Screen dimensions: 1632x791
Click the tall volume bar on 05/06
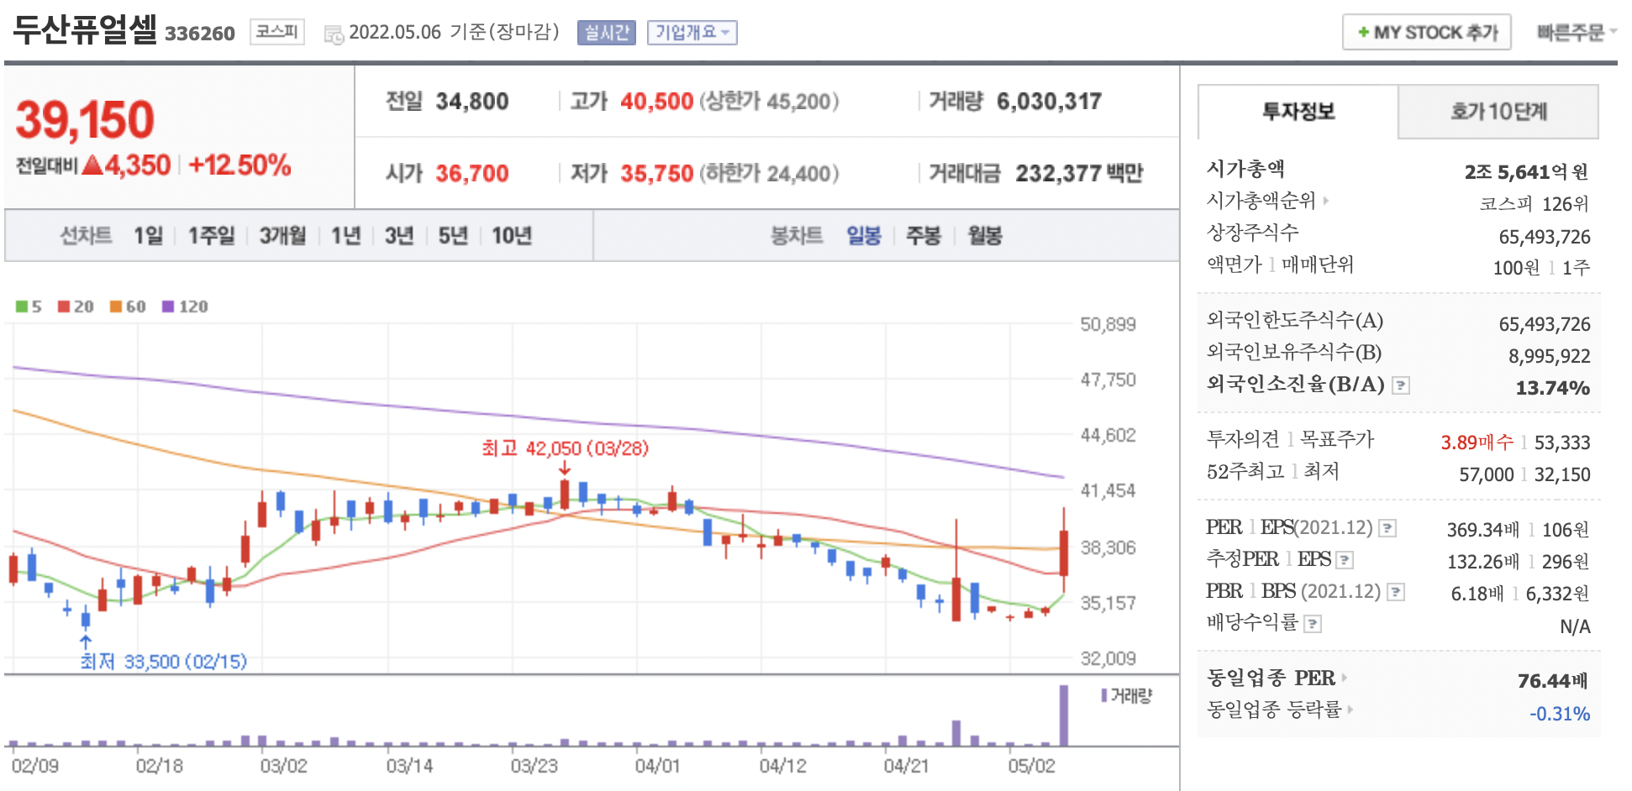[x=1064, y=715]
